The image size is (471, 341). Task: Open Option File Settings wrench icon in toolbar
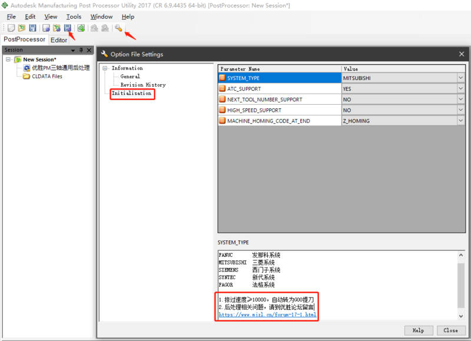(118, 28)
